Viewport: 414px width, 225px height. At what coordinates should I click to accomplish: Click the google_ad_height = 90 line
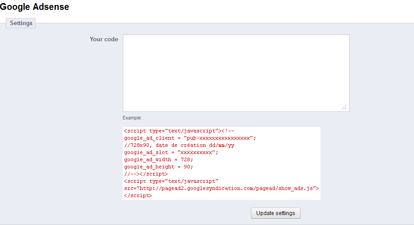(x=158, y=167)
